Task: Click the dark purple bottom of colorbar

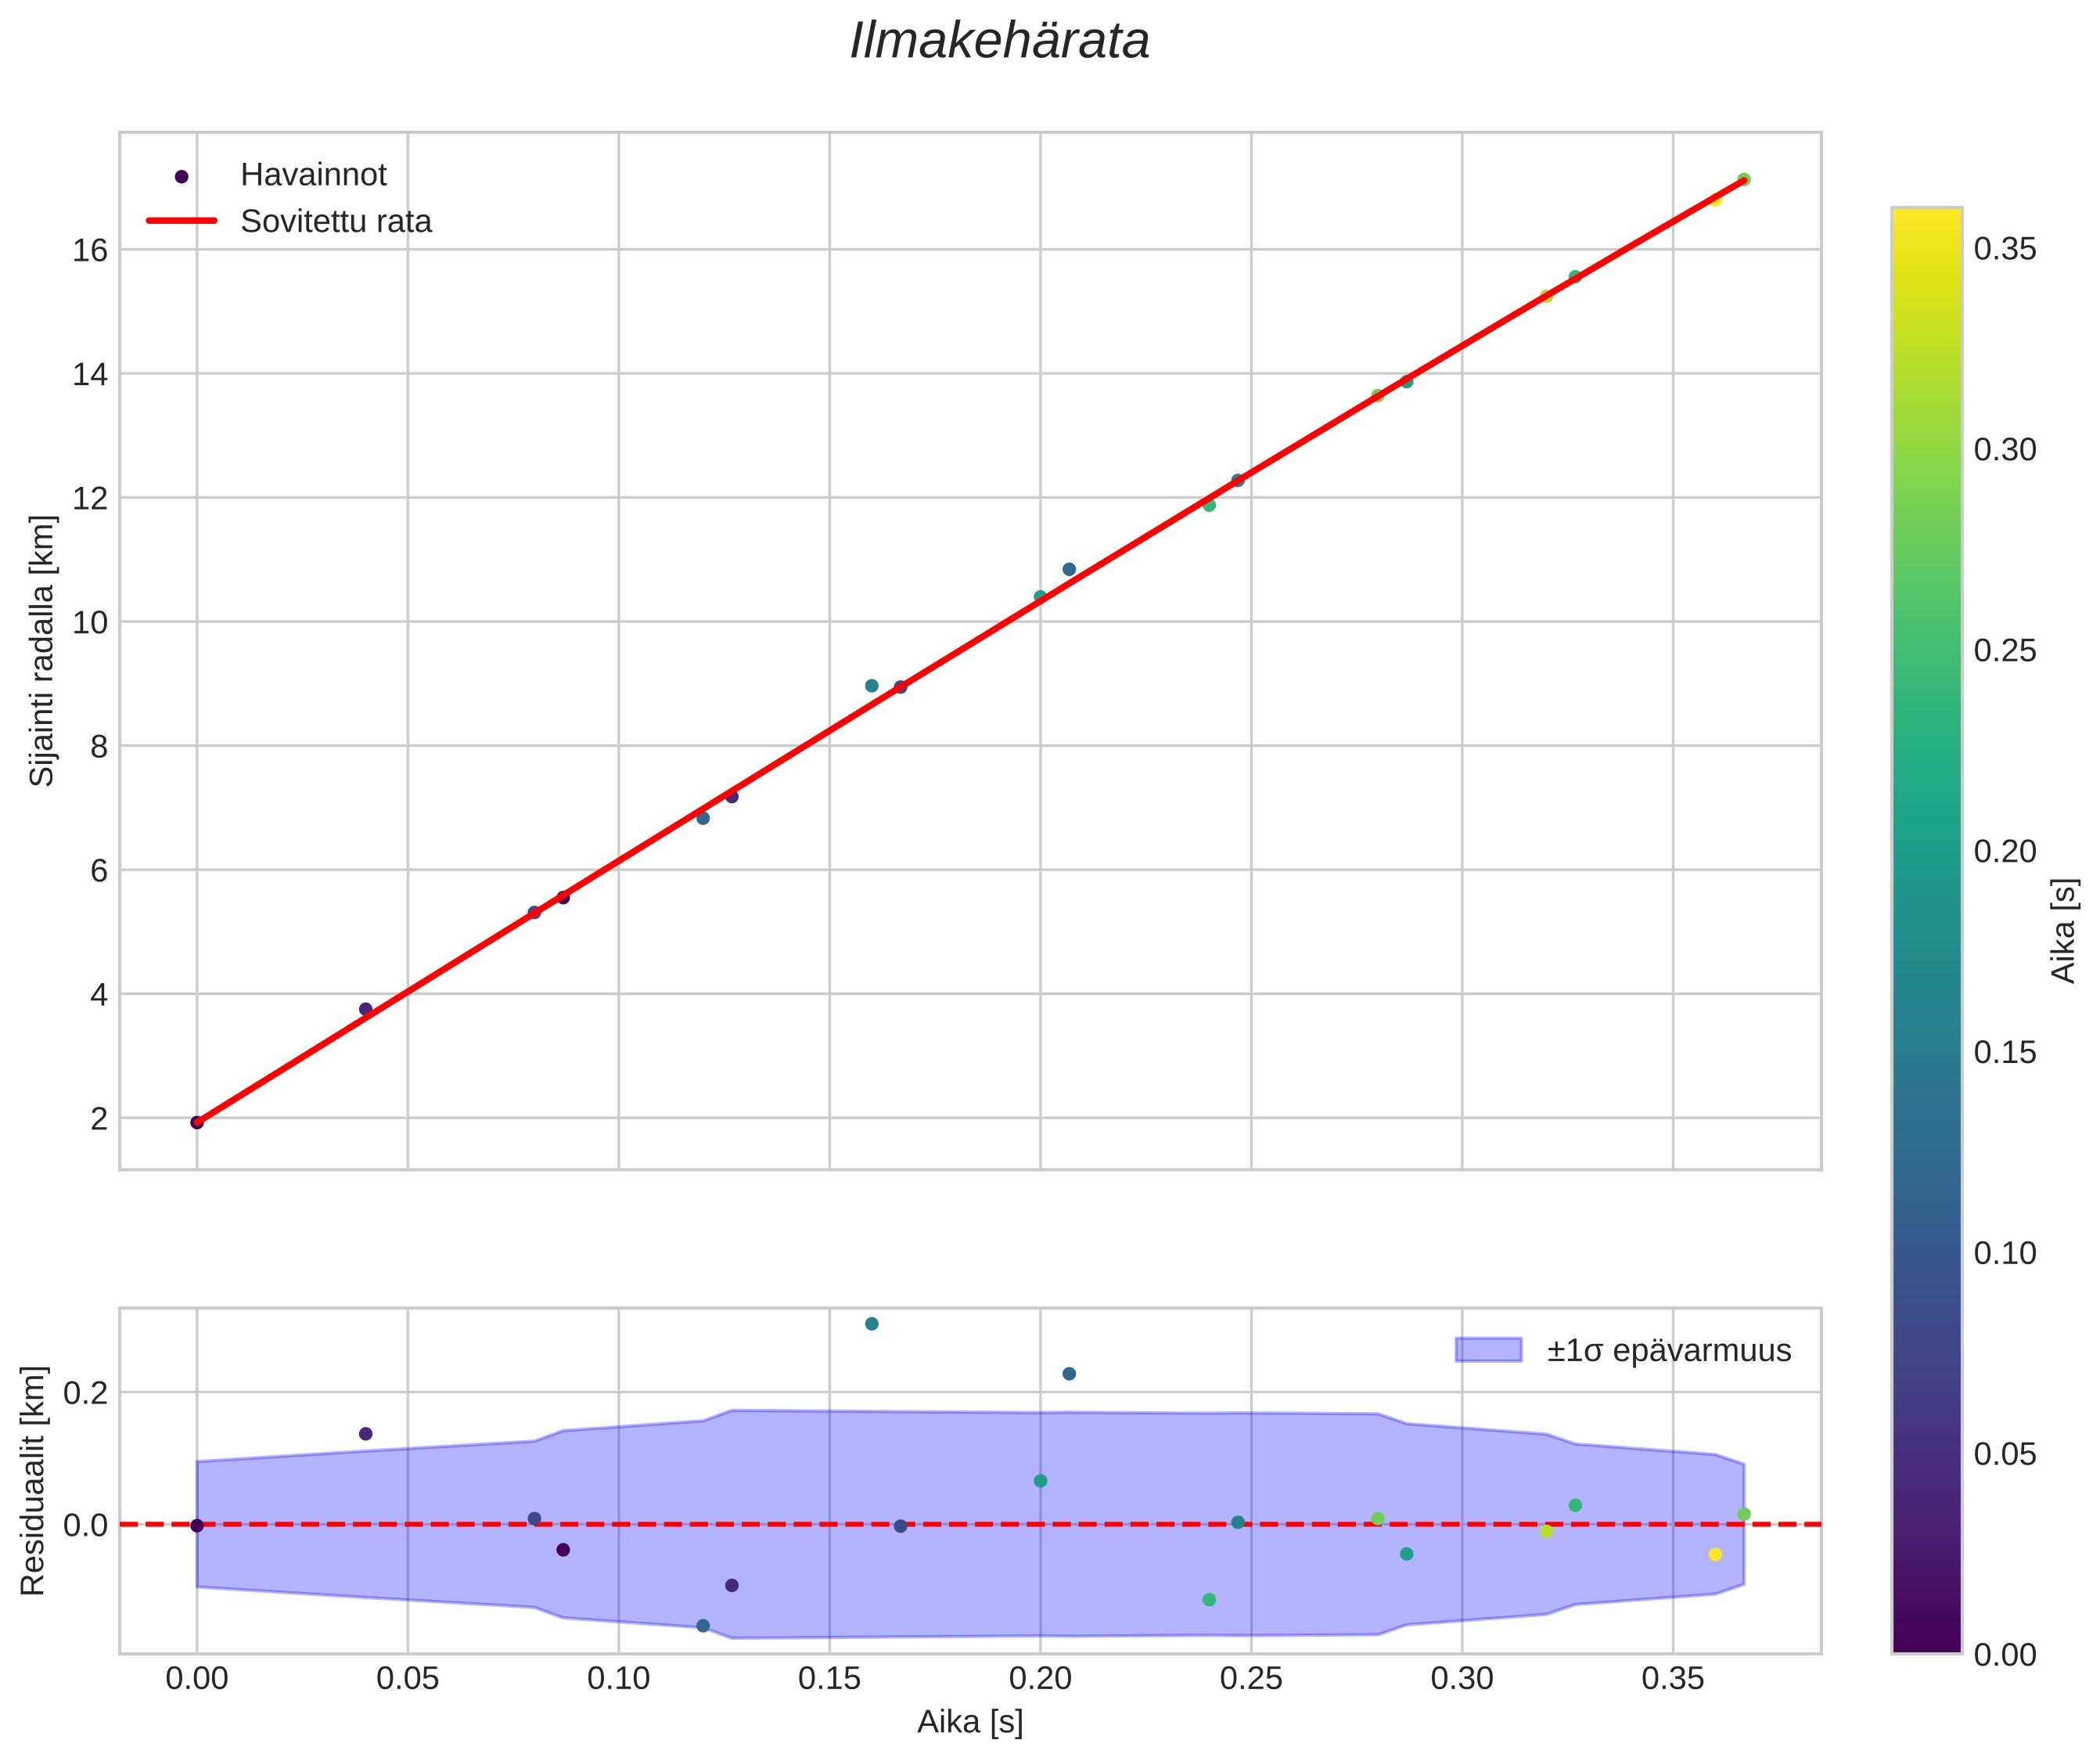Action: pyautogui.click(x=1926, y=1639)
